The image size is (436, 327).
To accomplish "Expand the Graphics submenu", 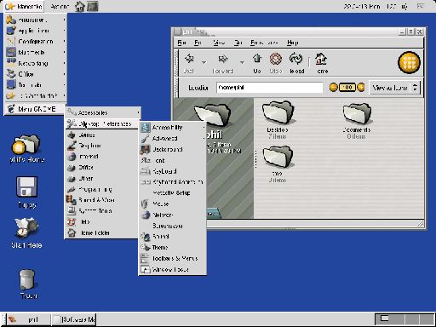I will click(101, 146).
